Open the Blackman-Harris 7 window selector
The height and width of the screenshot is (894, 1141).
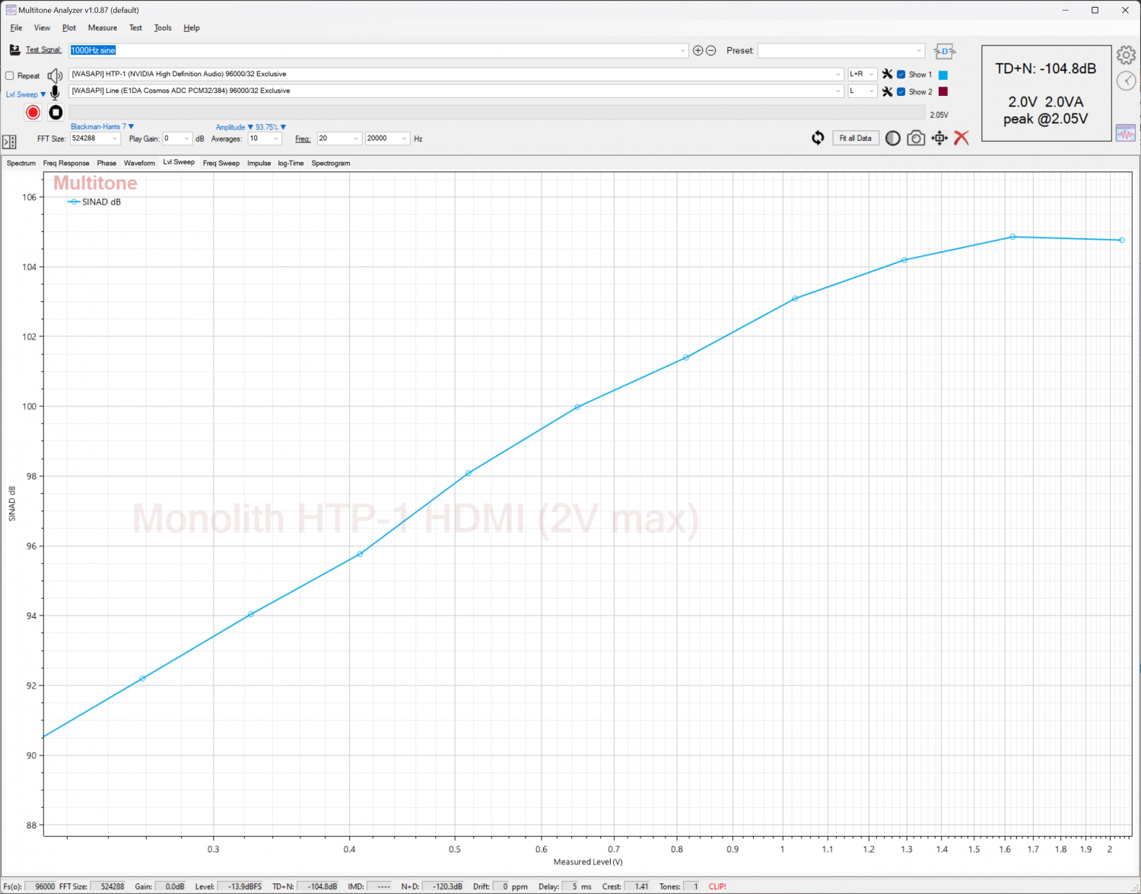pyautogui.click(x=102, y=127)
